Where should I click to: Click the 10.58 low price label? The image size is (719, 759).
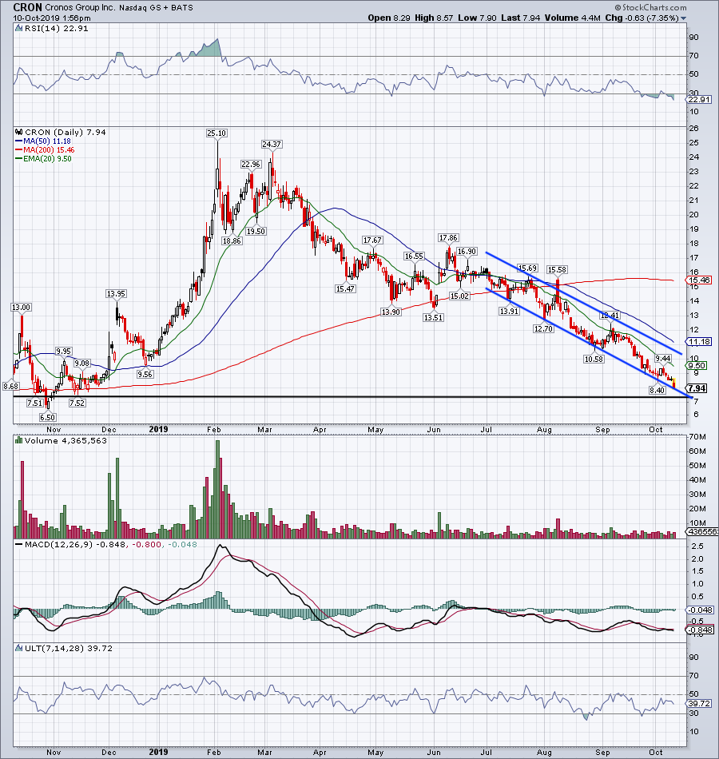594,360
